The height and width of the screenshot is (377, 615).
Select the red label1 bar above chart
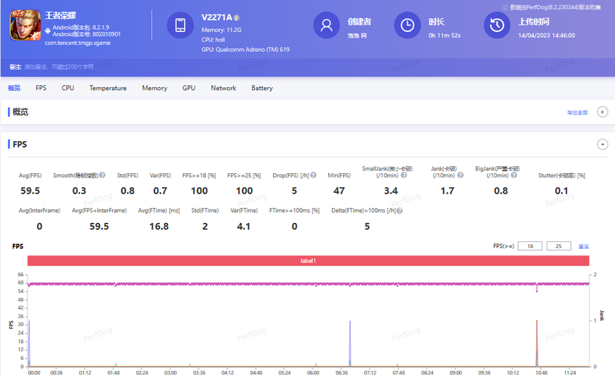(x=308, y=260)
